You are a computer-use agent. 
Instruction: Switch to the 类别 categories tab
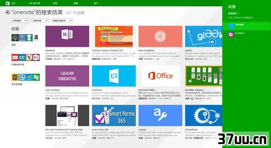coord(55,3)
